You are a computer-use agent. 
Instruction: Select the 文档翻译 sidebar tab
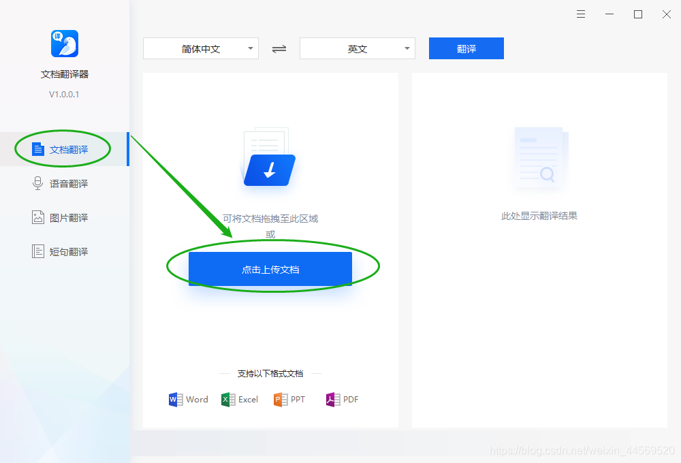(64, 149)
